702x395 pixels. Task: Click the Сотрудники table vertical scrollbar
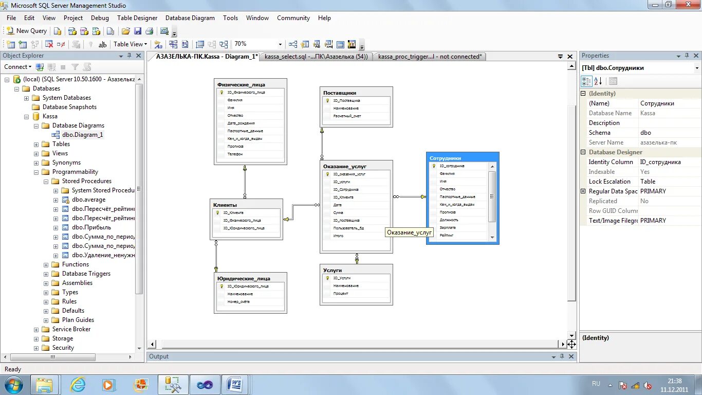coord(492,202)
